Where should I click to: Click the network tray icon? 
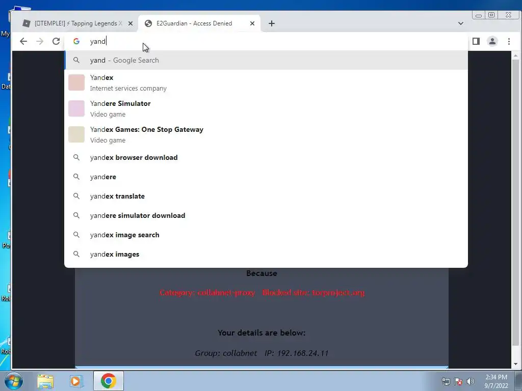click(x=446, y=381)
